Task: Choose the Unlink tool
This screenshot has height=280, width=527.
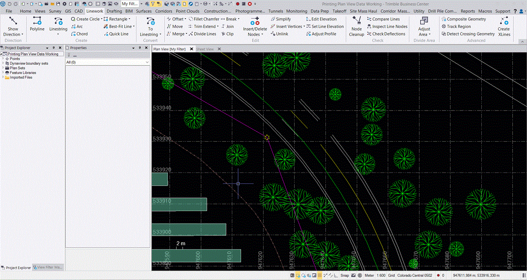Action: [279, 34]
